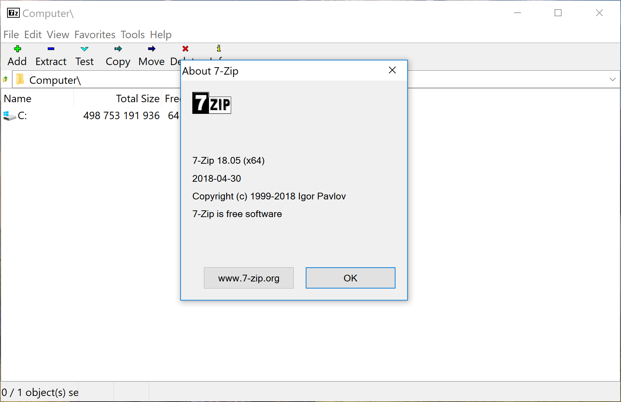
Task: Click the date text 2018-04-30
Action: [x=217, y=179]
